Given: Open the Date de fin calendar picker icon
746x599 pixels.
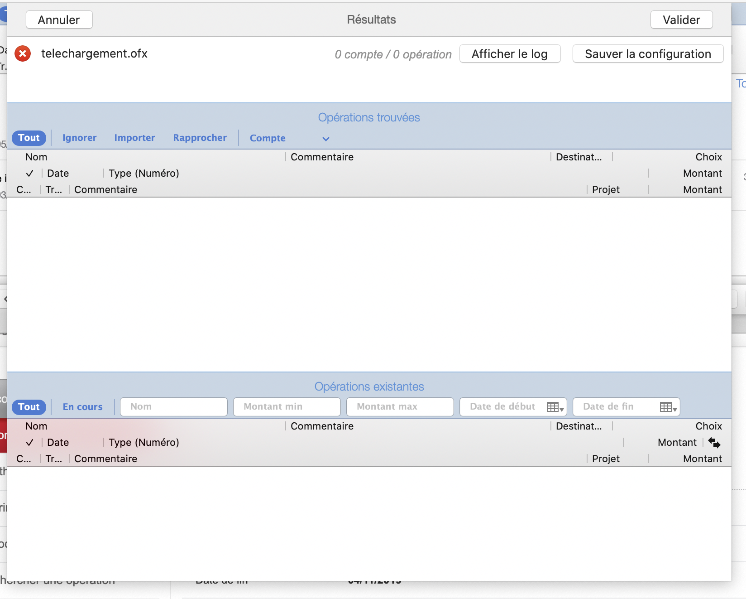Looking at the screenshot, I should tap(668, 407).
